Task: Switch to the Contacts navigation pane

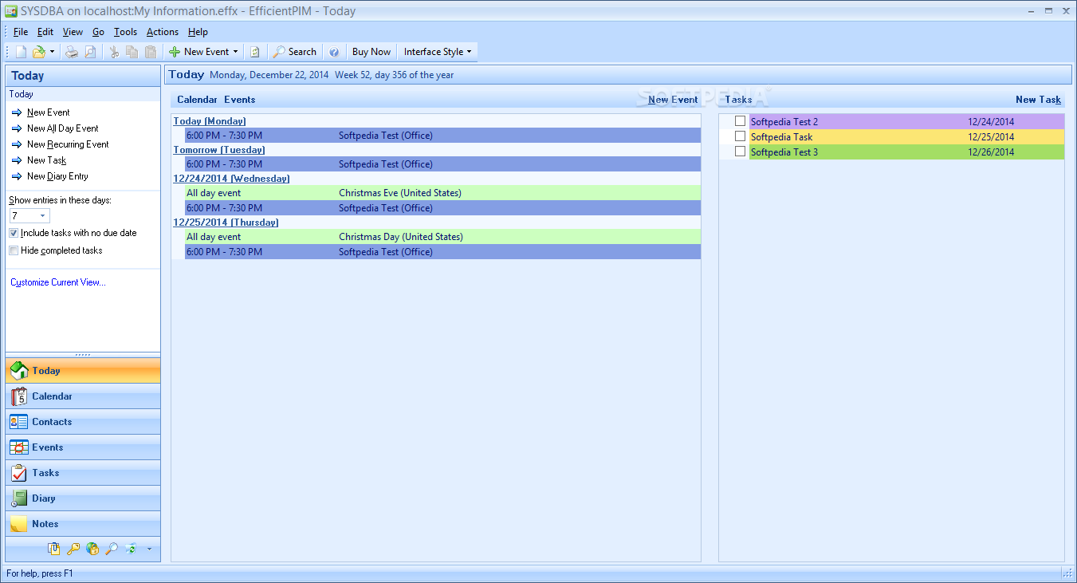Action: pyautogui.click(x=83, y=422)
